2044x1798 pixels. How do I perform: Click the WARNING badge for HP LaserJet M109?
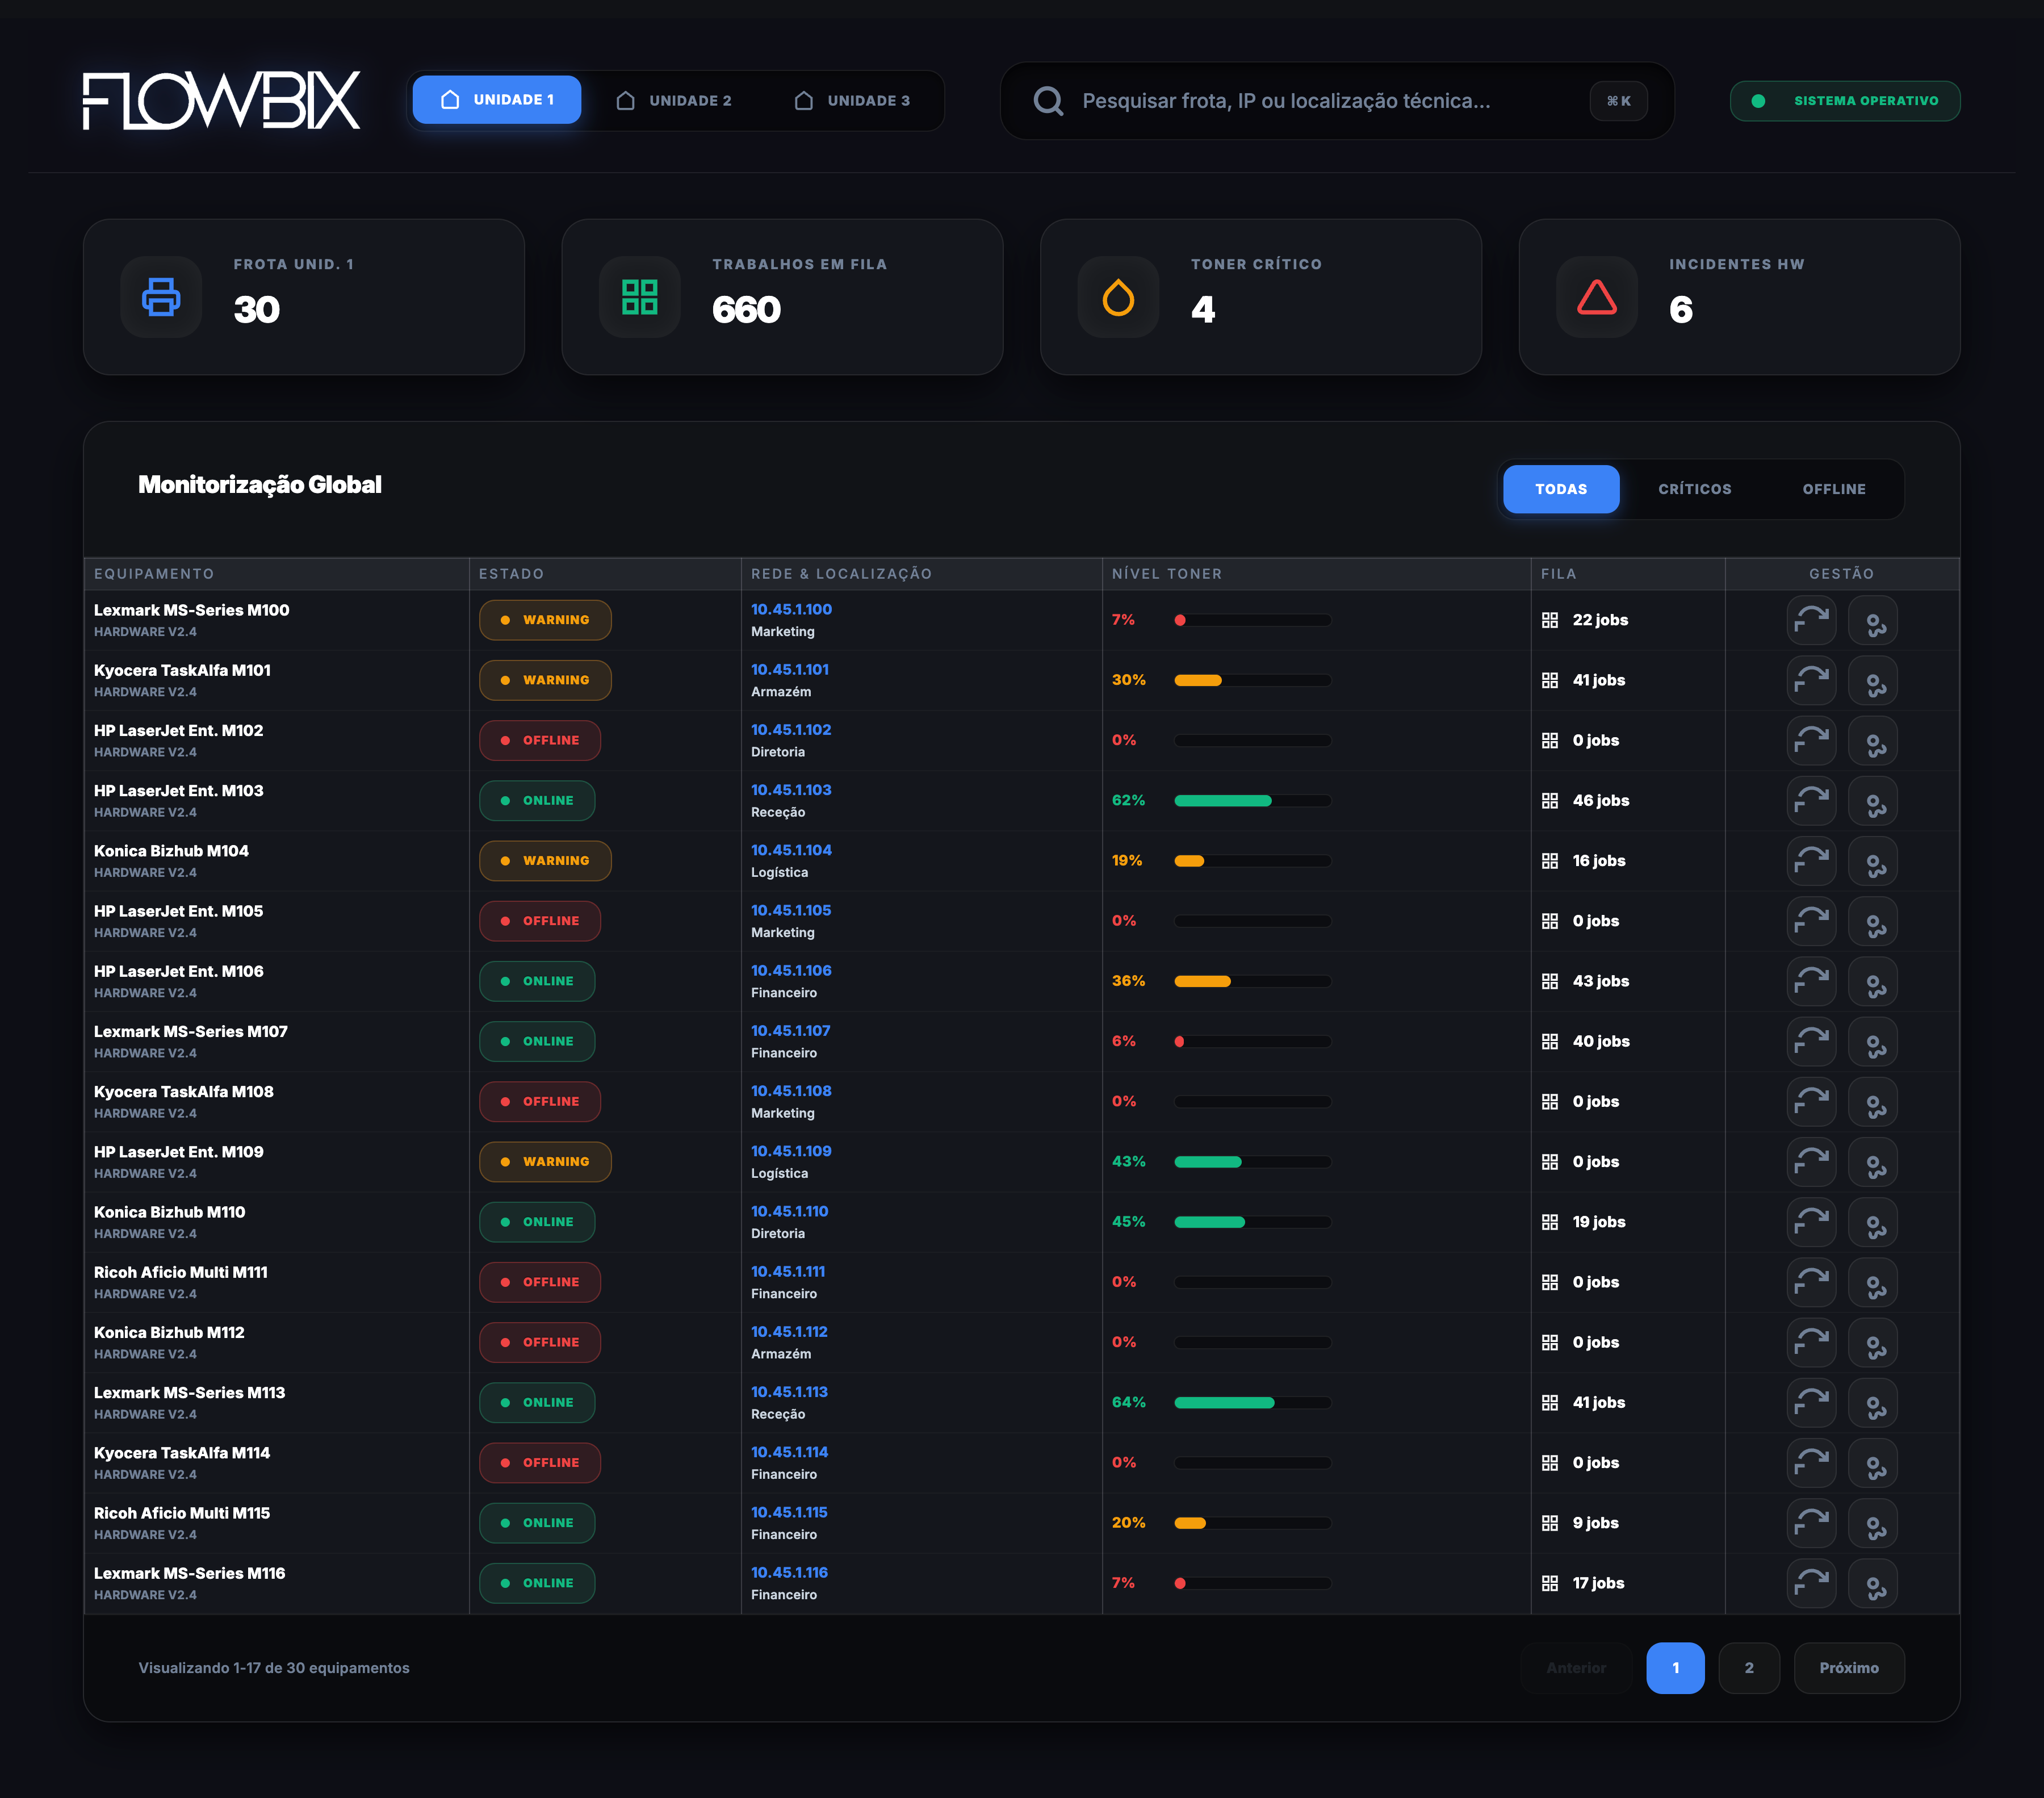pyautogui.click(x=545, y=1162)
